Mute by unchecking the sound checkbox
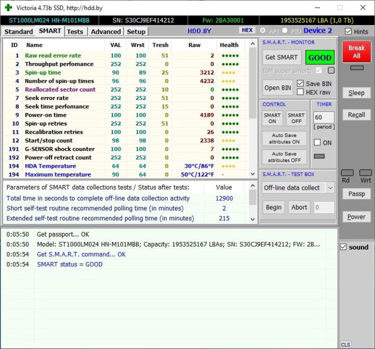 tap(343, 247)
